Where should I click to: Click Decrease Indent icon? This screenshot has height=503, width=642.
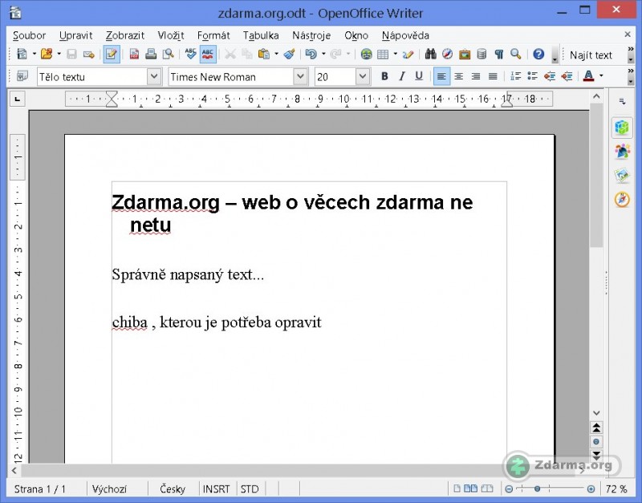[550, 76]
